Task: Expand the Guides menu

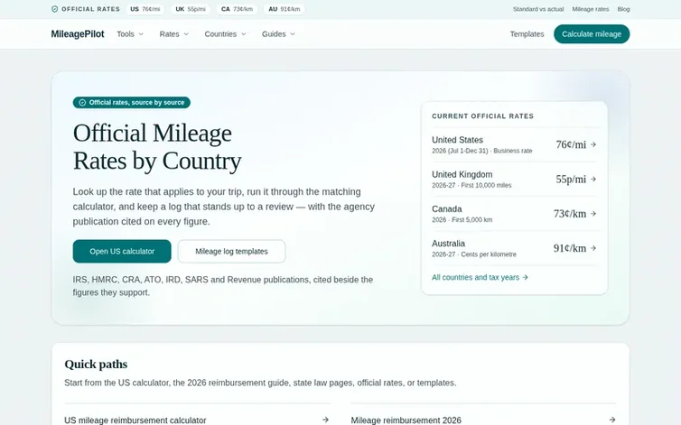Action: [x=278, y=34]
